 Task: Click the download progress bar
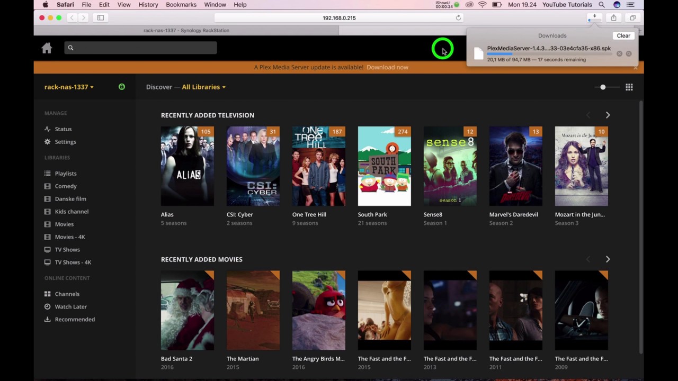click(550, 54)
